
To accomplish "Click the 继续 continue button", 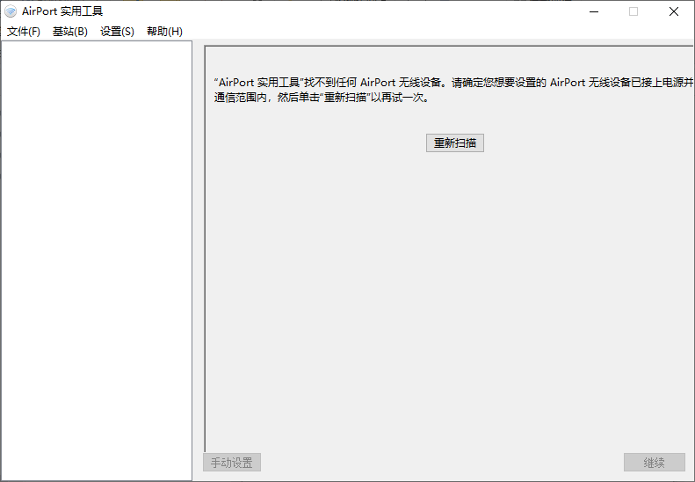I will (x=655, y=463).
